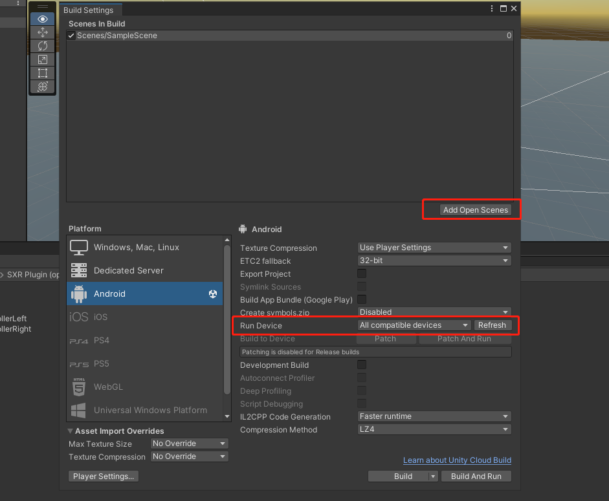Select the Dedicated Server platform icon

click(79, 270)
